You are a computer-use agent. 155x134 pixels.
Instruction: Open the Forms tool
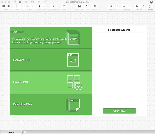95,6
